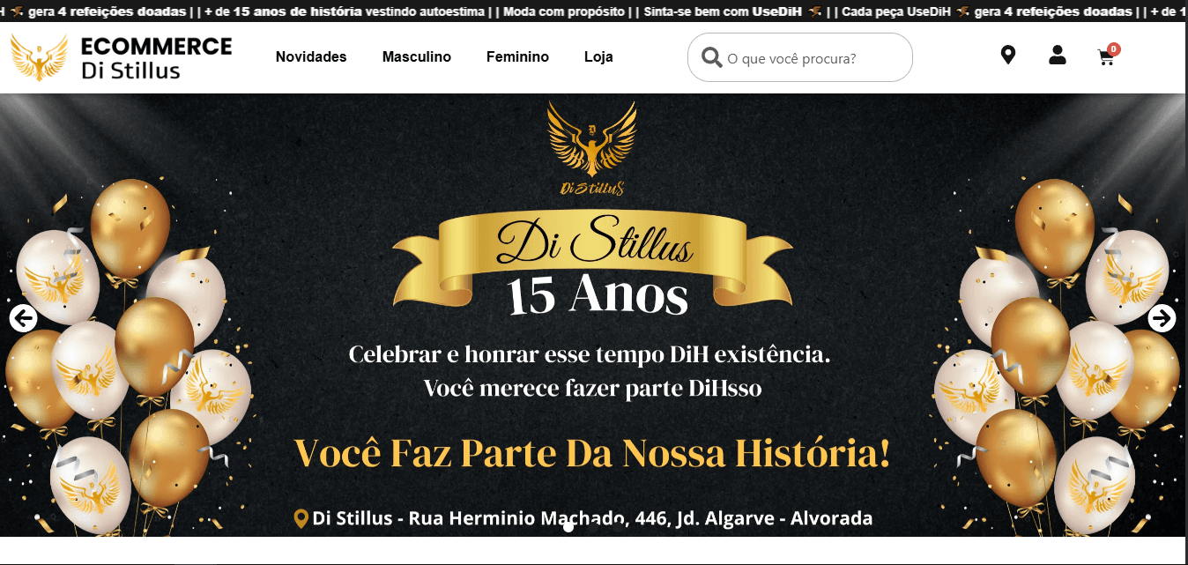This screenshot has height=565, width=1188.
Task: Click the red cart item count badge
Action: click(1114, 49)
